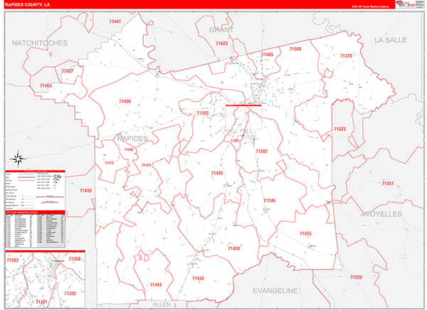Screen dimensions: 427x310
Task: Click ZIP code label 71328
Action: pyautogui.click(x=346, y=55)
